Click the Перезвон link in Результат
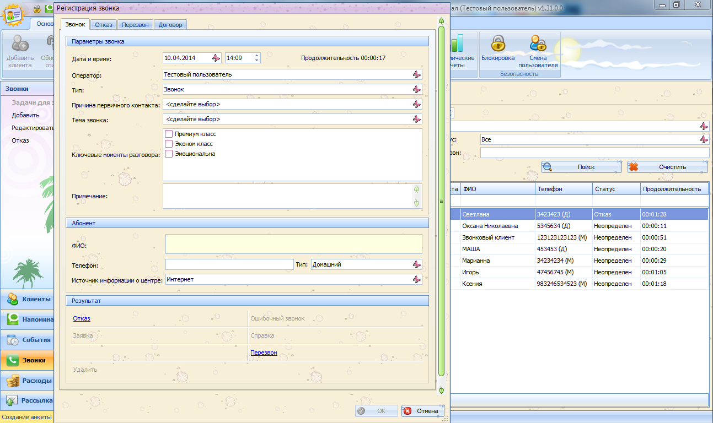This screenshot has width=713, height=423. [x=264, y=352]
